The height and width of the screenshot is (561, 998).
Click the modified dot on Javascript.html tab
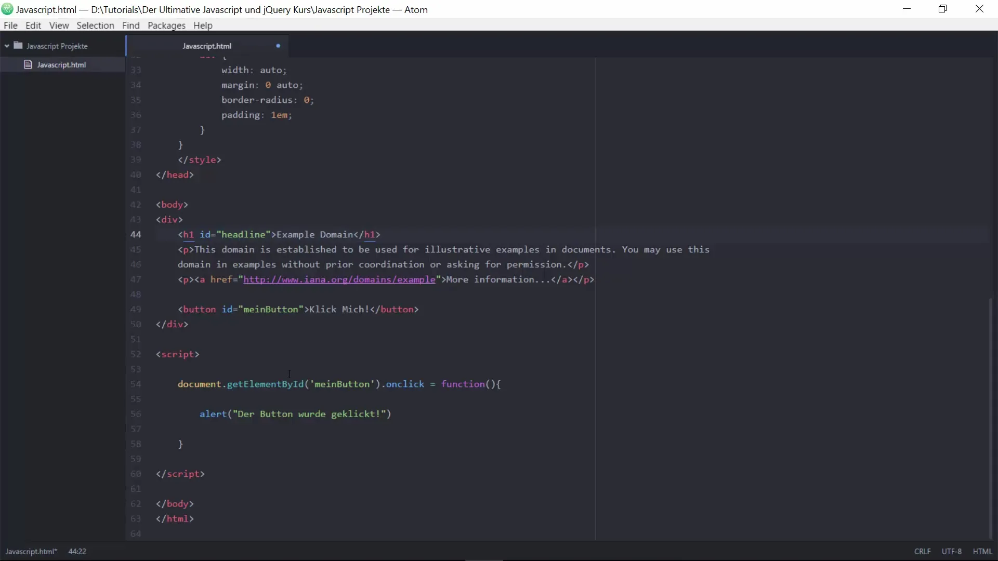[x=278, y=46]
